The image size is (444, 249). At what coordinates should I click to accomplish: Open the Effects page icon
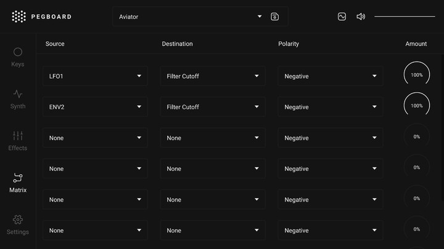pyautogui.click(x=18, y=136)
